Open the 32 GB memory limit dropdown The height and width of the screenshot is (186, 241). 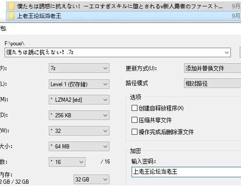tap(91, 179)
